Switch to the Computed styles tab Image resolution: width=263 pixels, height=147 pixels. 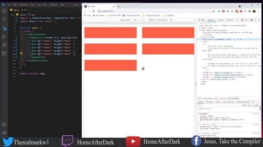click(x=209, y=102)
